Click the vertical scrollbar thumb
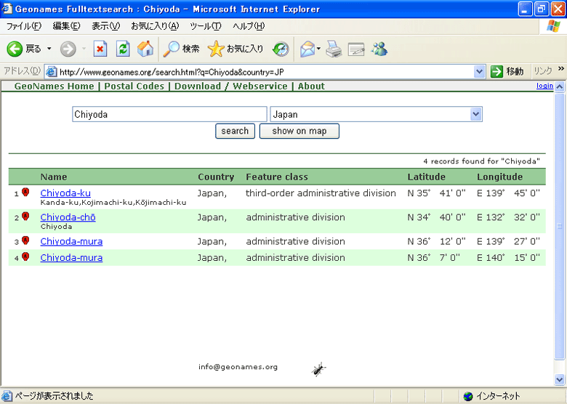The image size is (567, 404). [x=560, y=226]
